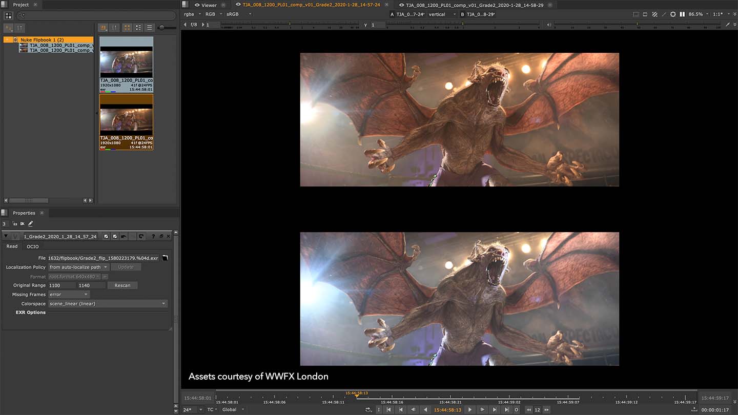
Task: Click the playback loop mode icon
Action: [x=367, y=409]
